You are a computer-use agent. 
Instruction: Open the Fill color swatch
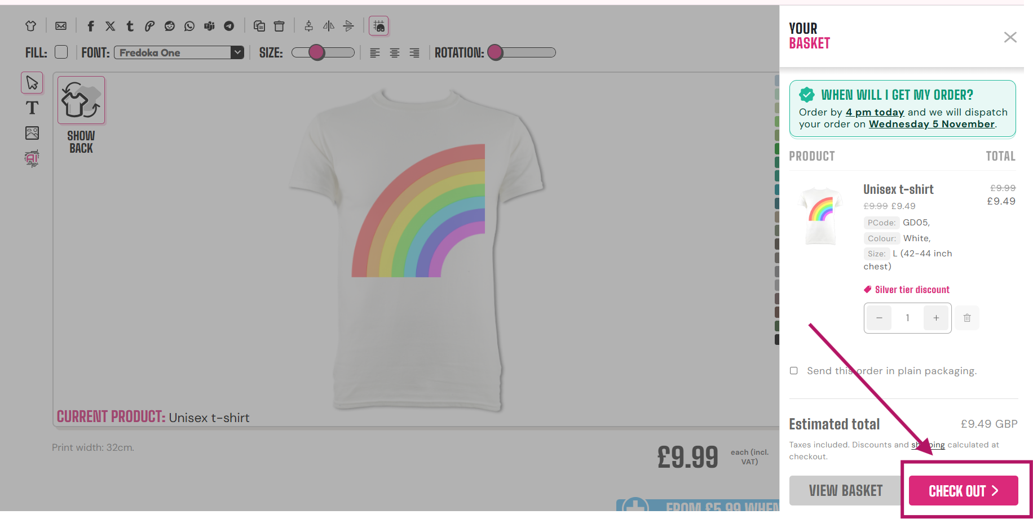61,52
